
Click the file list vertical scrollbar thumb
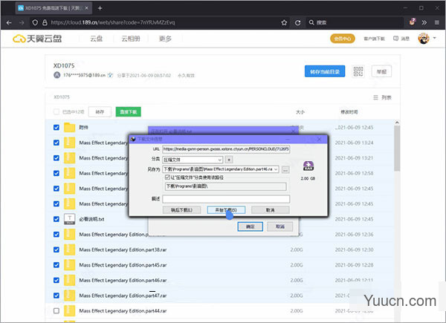click(397, 149)
